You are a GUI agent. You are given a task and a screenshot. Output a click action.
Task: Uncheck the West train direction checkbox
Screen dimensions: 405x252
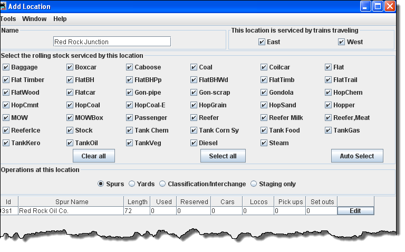click(x=342, y=42)
